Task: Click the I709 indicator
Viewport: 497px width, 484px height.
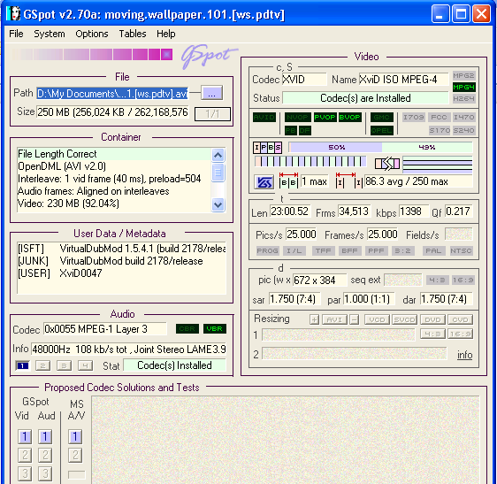Action: coord(413,118)
